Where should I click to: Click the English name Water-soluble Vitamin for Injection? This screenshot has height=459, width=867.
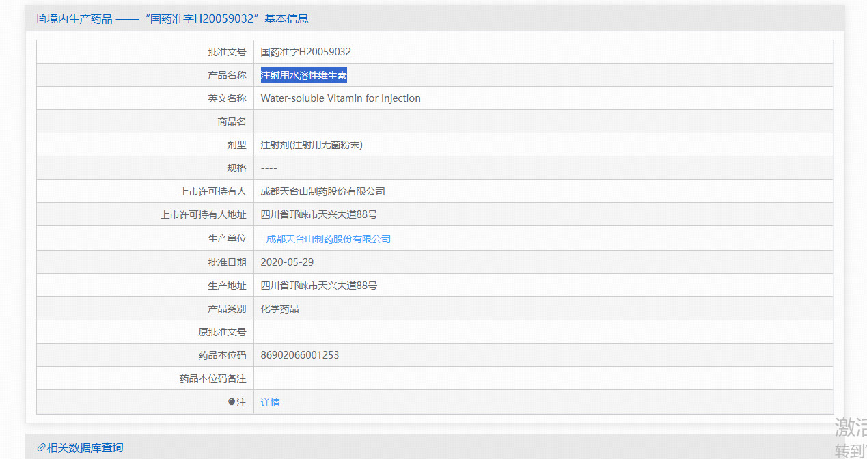point(340,98)
